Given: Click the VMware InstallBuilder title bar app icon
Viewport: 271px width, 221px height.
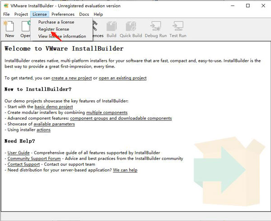Looking at the screenshot, I should [x=6, y=6].
